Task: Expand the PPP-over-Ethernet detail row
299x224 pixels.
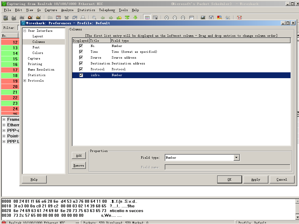Action: 4,130
